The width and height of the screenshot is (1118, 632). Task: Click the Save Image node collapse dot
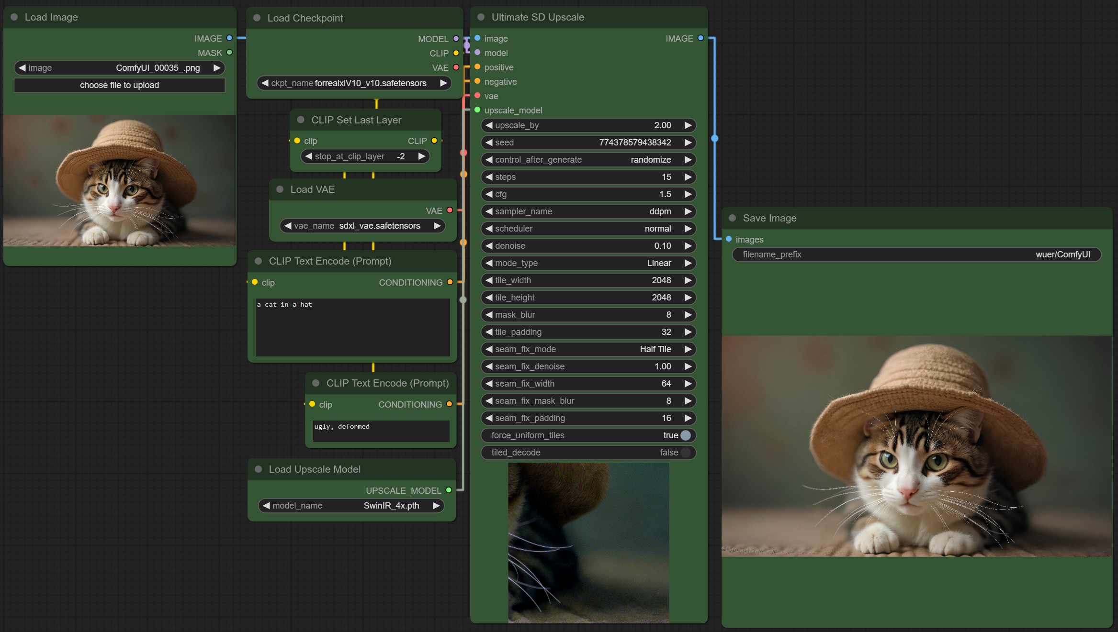[732, 218]
